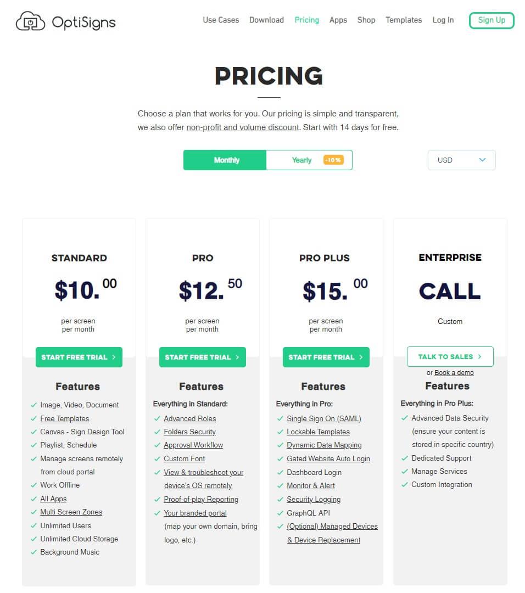
Task: Open the non-profit and volume discount link
Action: [x=243, y=127]
